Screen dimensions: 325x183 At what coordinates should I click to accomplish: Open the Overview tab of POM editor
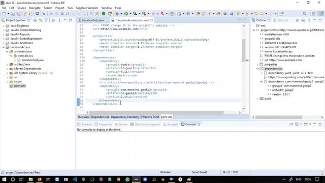coord(83,117)
